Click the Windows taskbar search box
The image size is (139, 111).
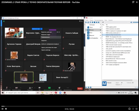[20, 93]
